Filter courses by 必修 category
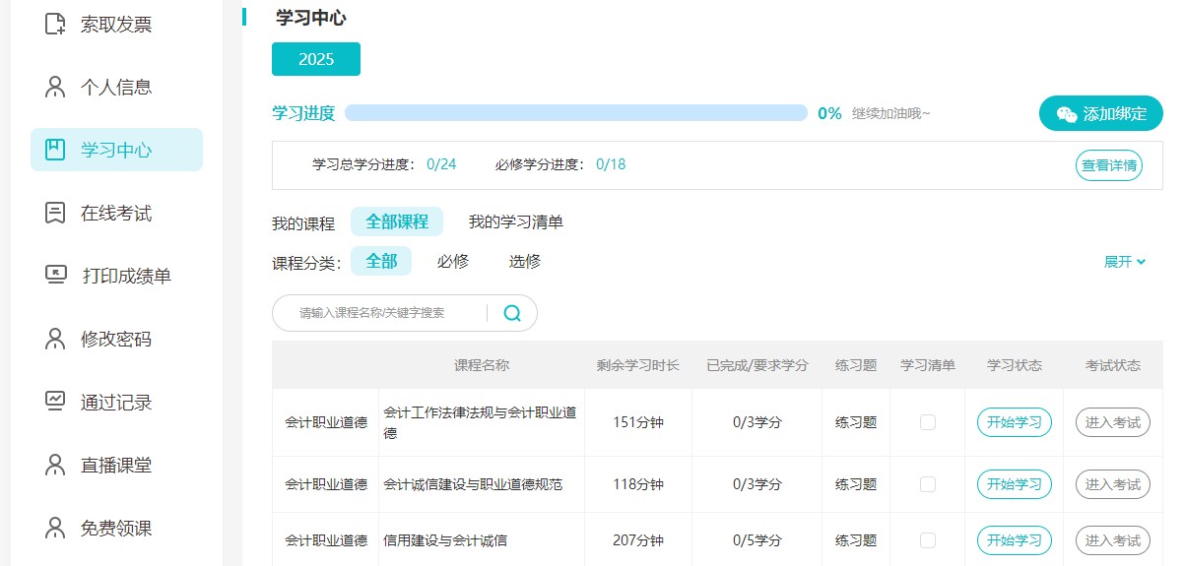The image size is (1183, 566). point(453,261)
